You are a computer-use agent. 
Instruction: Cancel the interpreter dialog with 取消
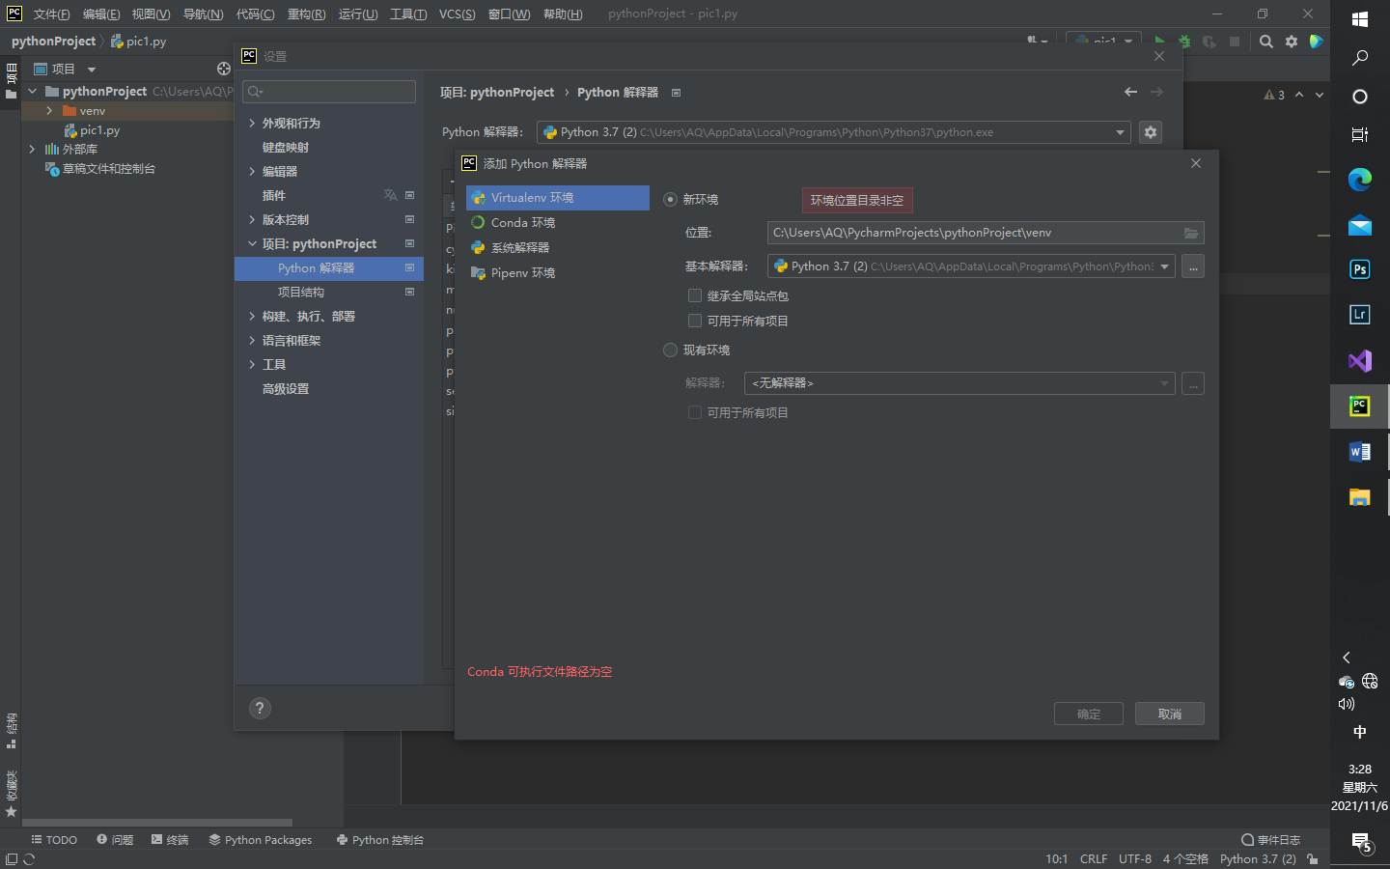1169,713
